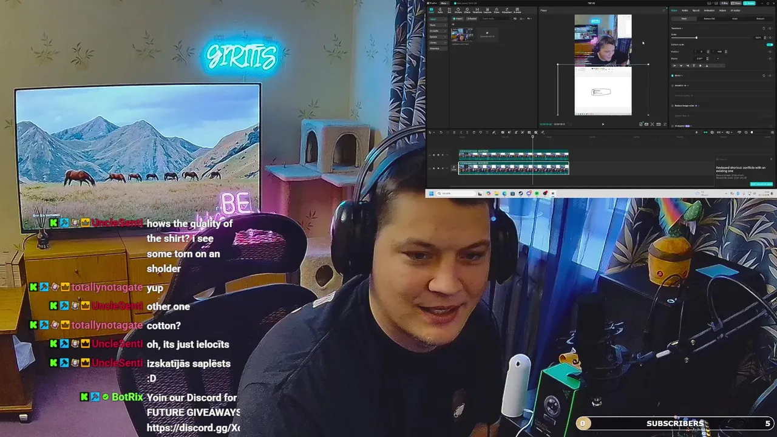Enable the AI expand checkbox
The image size is (777, 437).
pyautogui.click(x=672, y=126)
